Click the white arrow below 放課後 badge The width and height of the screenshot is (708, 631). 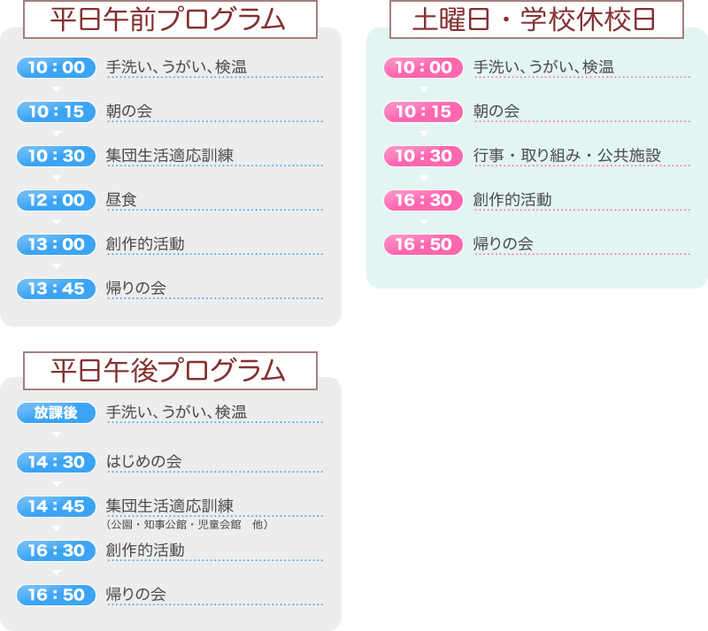(x=56, y=435)
